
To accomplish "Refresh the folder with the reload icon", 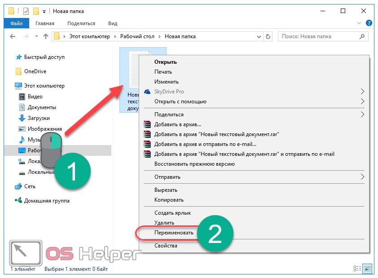I will [x=268, y=36].
